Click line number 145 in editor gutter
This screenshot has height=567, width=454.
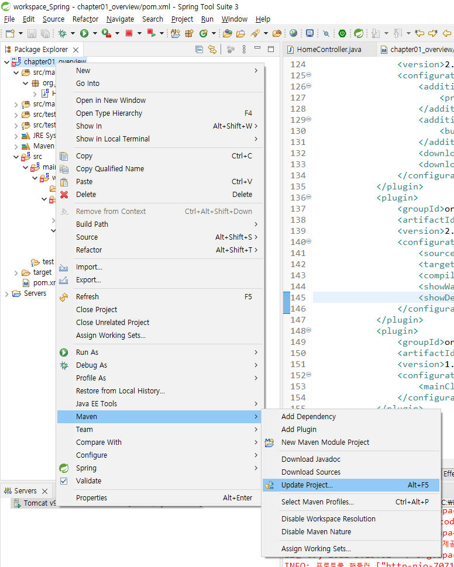pyautogui.click(x=298, y=298)
